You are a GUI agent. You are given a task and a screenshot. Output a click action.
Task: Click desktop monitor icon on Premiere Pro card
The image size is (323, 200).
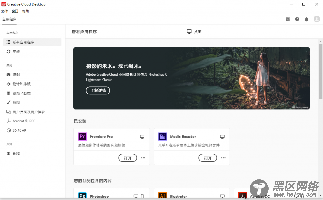[x=142, y=136]
